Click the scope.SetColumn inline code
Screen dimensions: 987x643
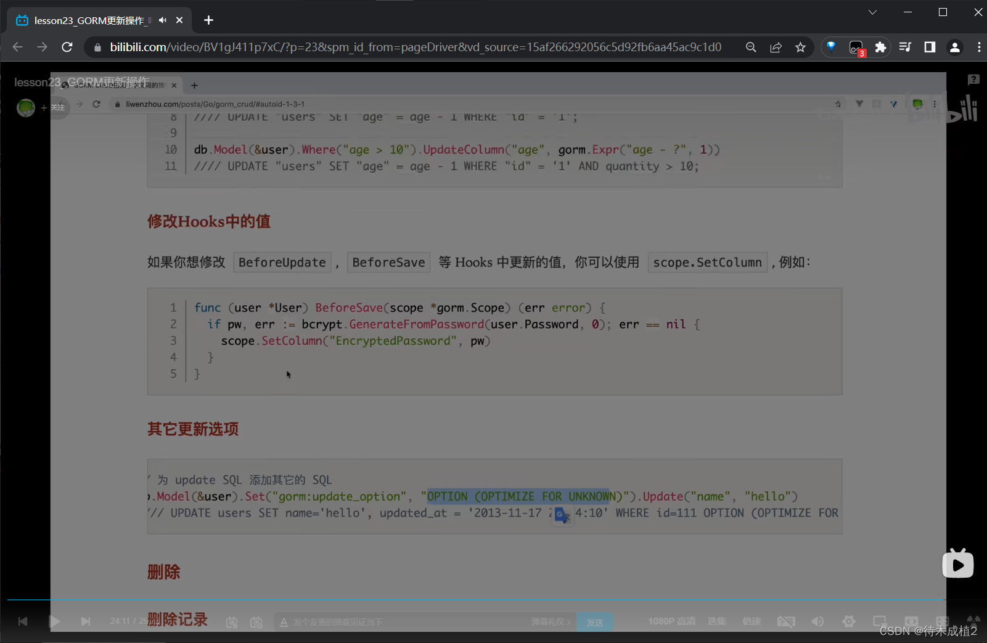(708, 263)
